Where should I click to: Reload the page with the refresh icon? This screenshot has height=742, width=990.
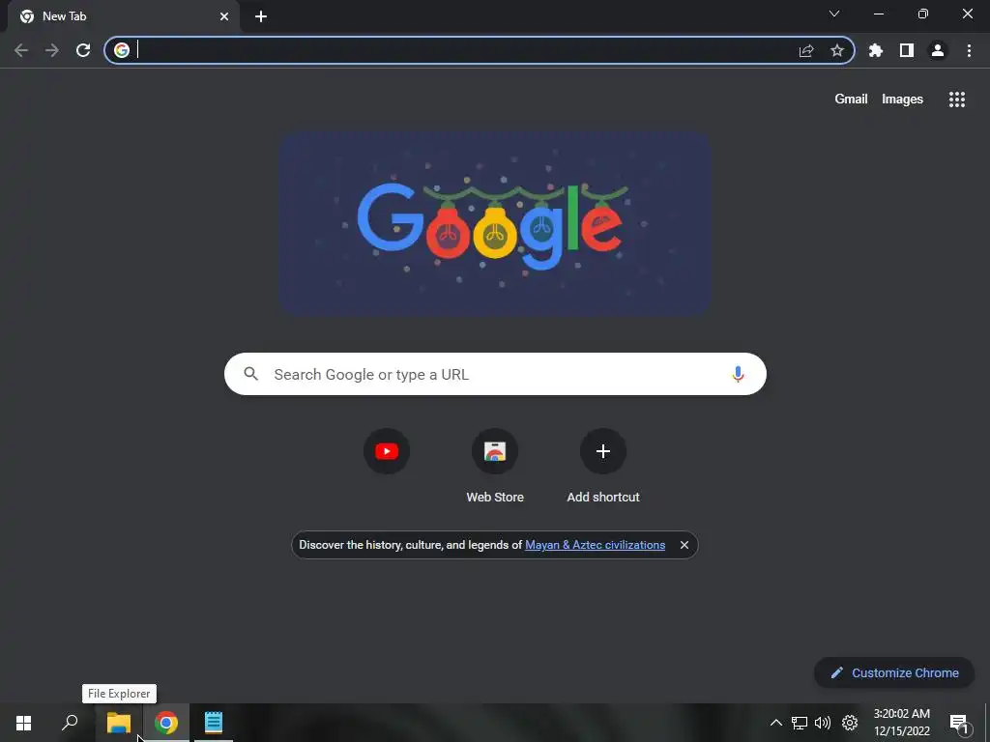tap(83, 50)
